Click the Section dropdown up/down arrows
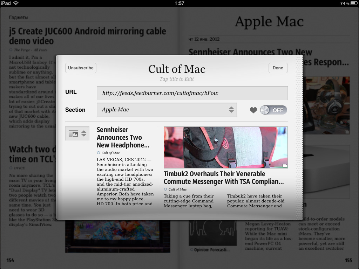The height and width of the screenshot is (269, 359). [231, 110]
